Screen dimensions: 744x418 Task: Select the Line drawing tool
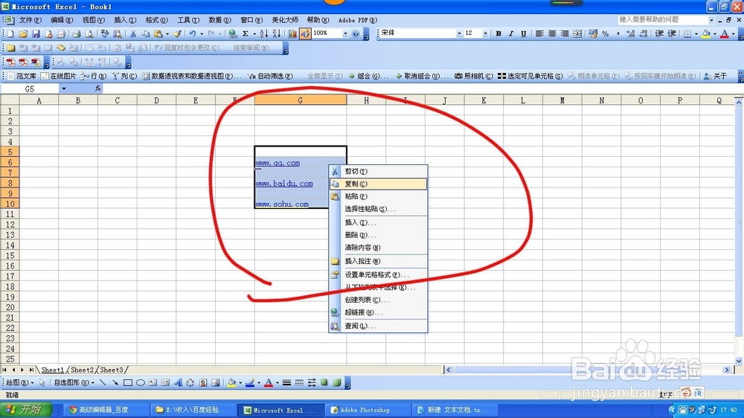coord(103,382)
